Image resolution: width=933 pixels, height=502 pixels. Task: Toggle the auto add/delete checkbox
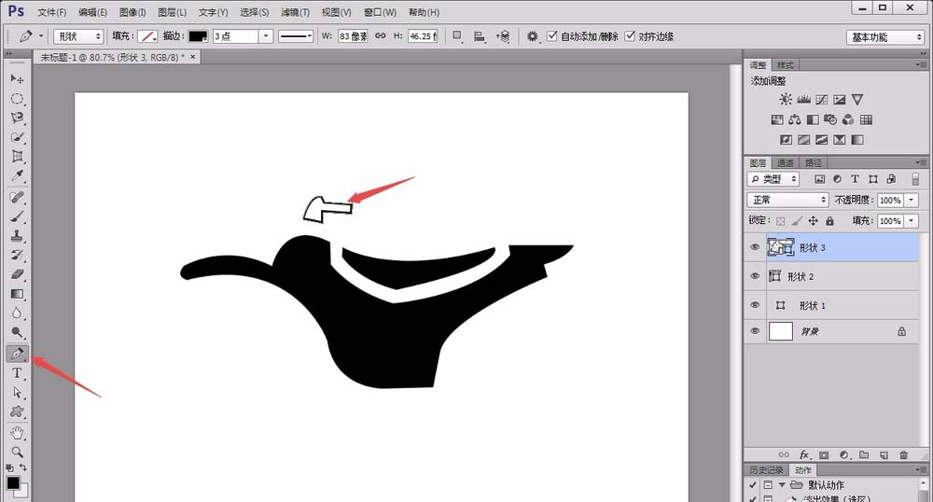tap(552, 36)
